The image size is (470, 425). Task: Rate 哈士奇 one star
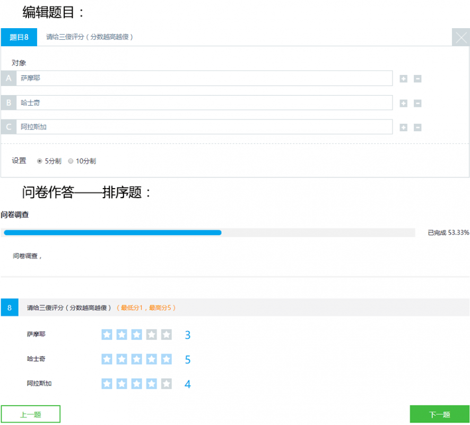[107, 359]
